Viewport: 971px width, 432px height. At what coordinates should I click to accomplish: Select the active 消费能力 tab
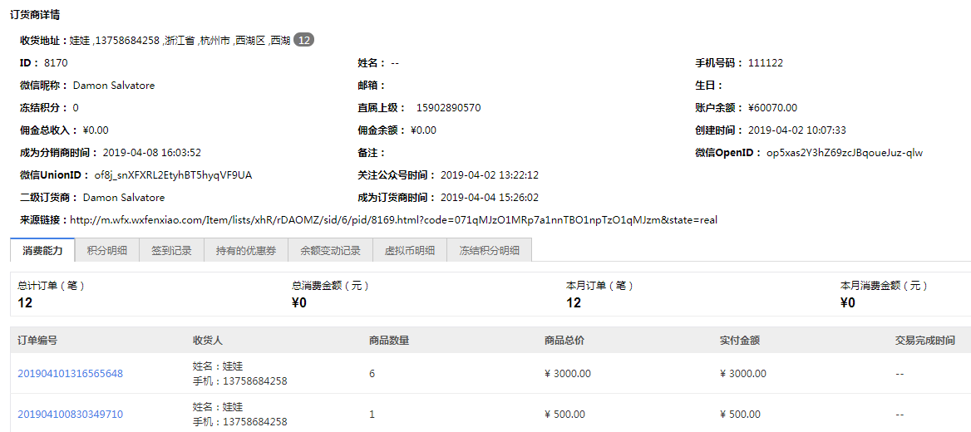(42, 250)
